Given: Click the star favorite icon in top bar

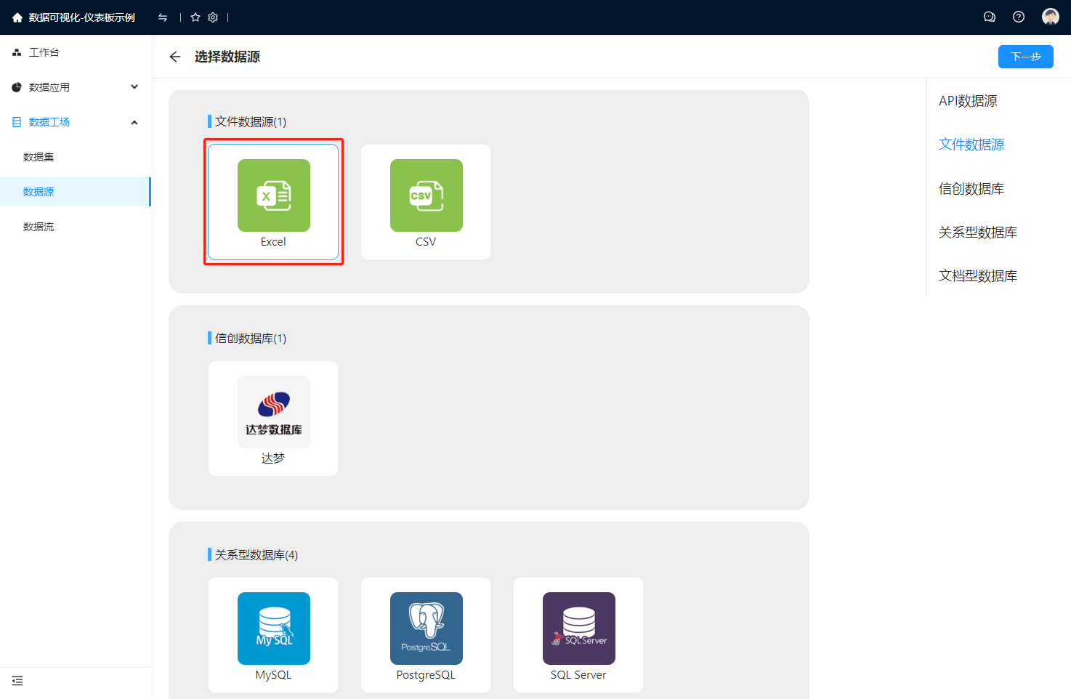Looking at the screenshot, I should 195,17.
